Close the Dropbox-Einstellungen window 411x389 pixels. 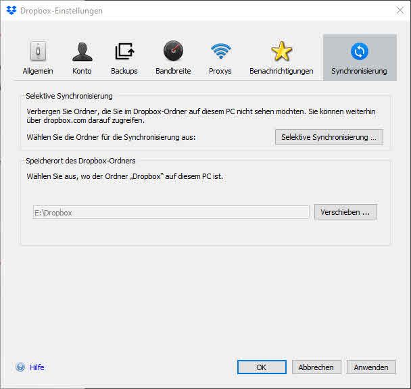pyautogui.click(x=400, y=11)
